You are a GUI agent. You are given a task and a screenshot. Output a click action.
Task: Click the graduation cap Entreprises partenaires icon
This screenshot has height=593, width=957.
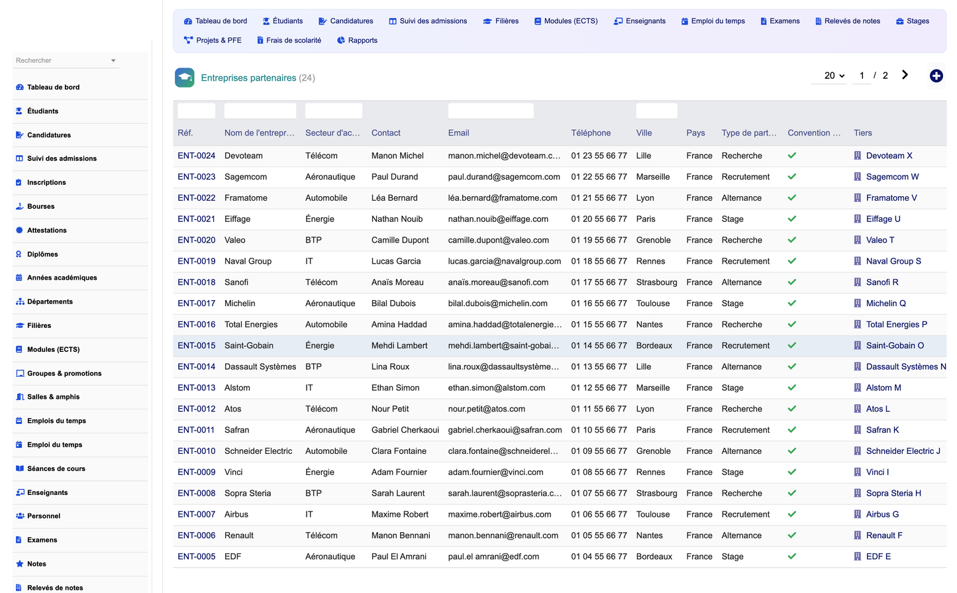pos(185,78)
